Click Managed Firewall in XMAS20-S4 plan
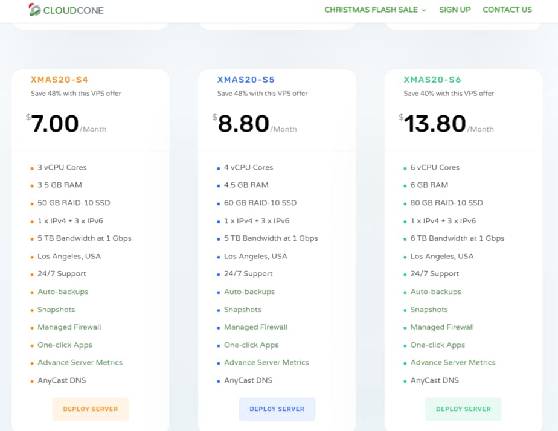Viewport: 558px width, 431px height. (69, 327)
